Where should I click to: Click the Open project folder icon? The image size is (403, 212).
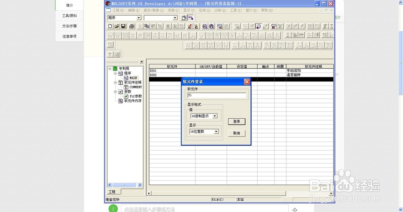click(117, 26)
